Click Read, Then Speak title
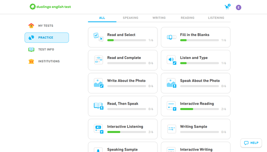267x152 pixels. [x=122, y=104]
